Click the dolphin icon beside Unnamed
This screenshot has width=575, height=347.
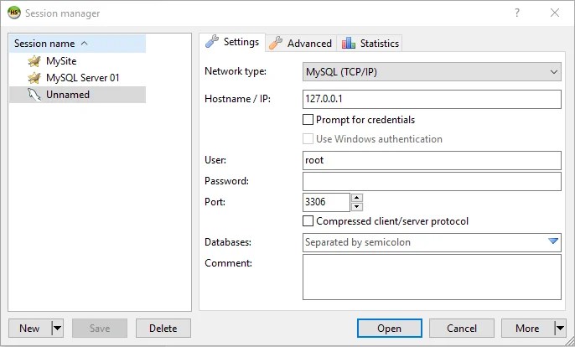tap(34, 95)
